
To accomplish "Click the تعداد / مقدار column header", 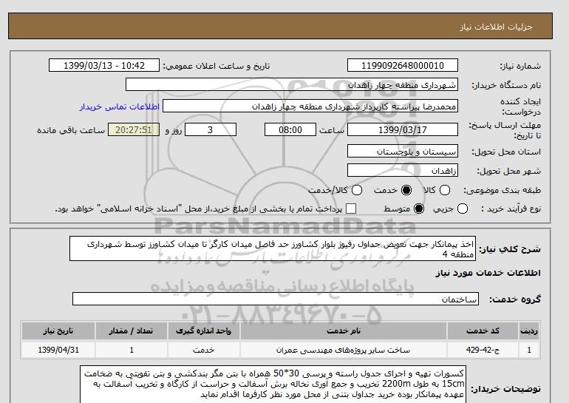I will pos(132,331).
